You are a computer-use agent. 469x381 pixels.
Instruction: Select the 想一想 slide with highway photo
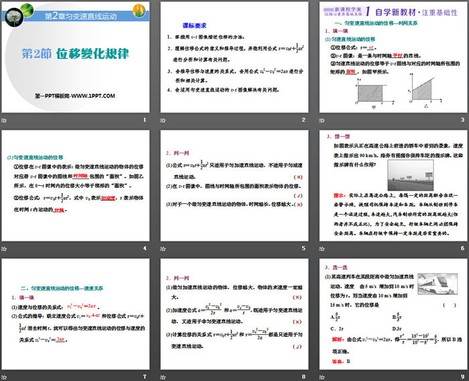(391, 186)
